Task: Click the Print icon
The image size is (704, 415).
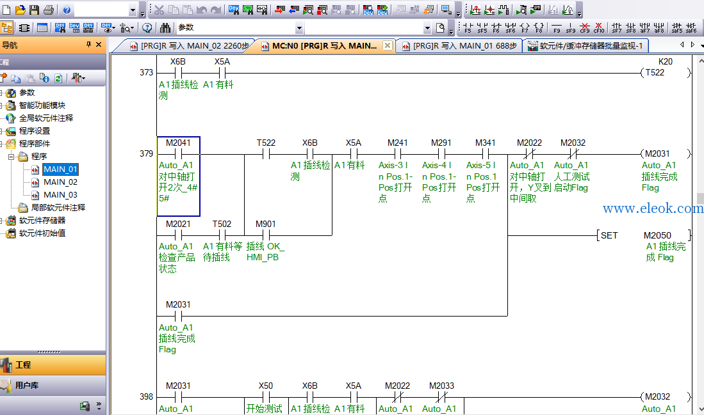Action: point(49,10)
